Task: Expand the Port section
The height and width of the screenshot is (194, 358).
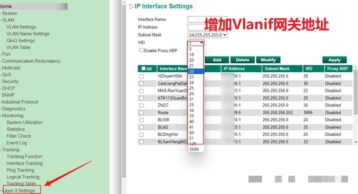Action: [6, 54]
